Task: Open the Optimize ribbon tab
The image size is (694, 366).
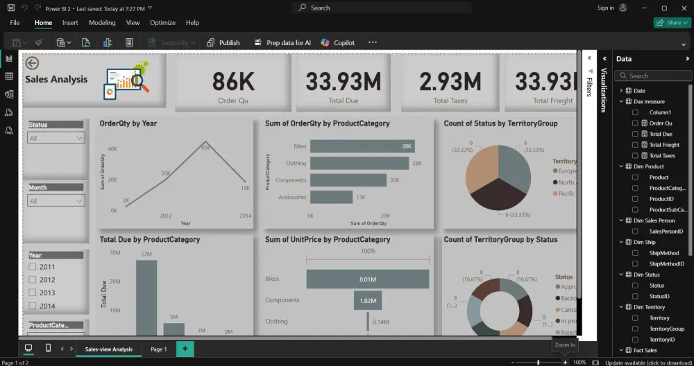Action: point(162,23)
